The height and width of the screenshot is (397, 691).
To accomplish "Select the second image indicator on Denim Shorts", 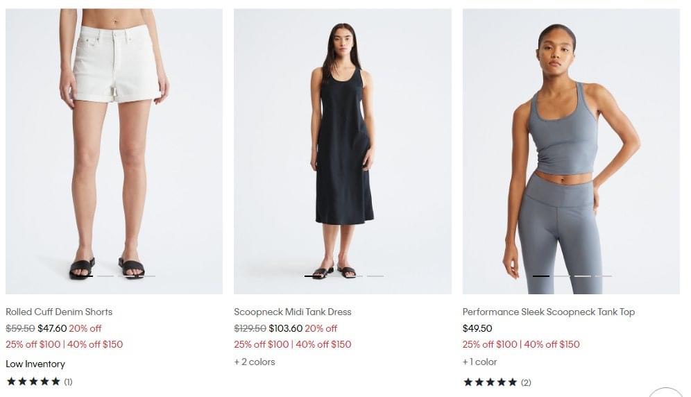I will tap(105, 276).
